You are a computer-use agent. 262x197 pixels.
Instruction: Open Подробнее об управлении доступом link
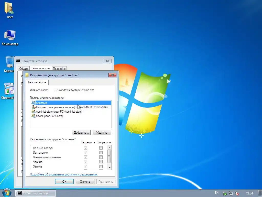point(64,174)
